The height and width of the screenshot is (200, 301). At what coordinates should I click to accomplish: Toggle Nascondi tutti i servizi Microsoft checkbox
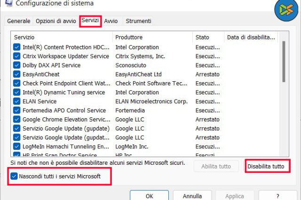click(x=14, y=177)
